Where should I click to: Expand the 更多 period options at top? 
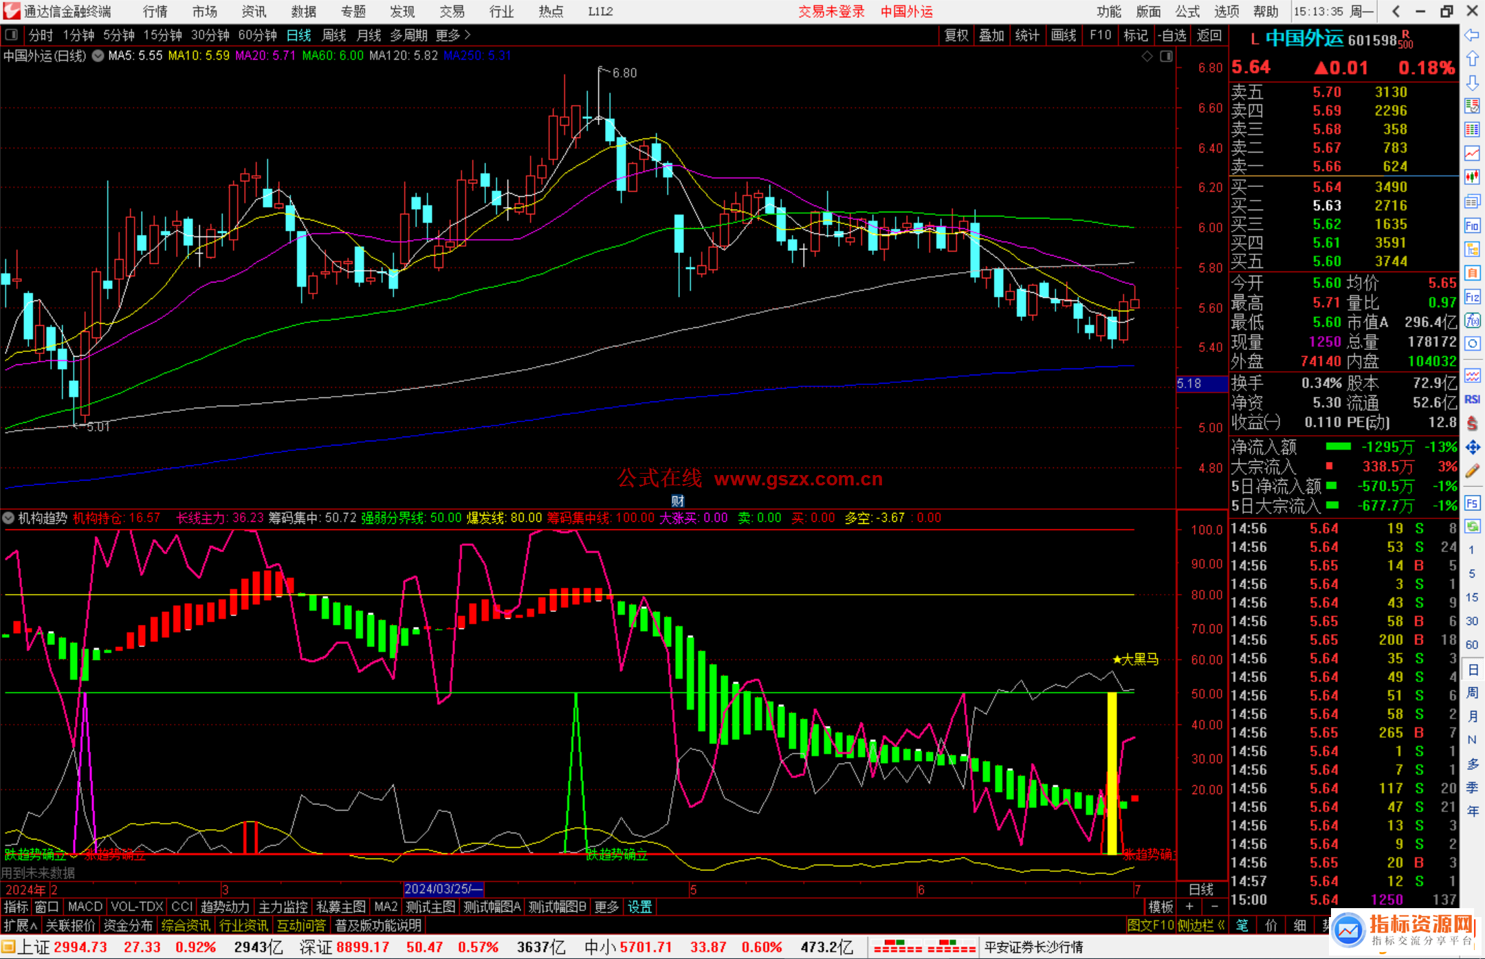[453, 35]
